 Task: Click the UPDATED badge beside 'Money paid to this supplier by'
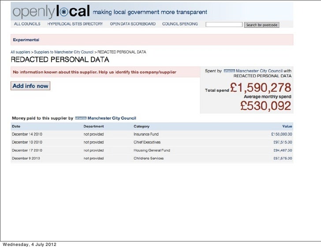click(81, 118)
